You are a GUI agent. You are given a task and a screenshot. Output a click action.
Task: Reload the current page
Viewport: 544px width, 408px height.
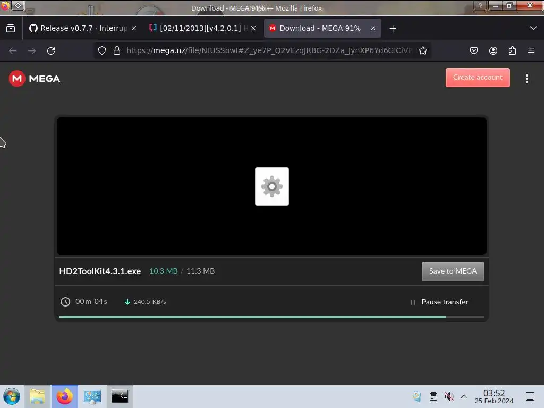click(x=51, y=50)
